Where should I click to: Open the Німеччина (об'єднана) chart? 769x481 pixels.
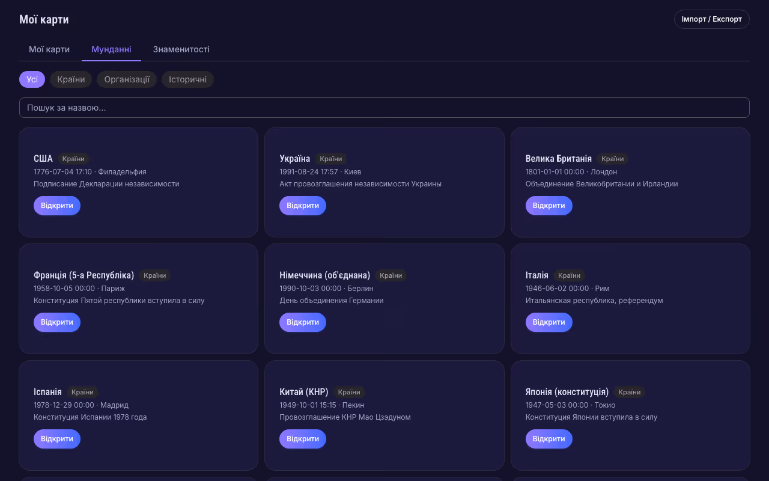coord(303,322)
